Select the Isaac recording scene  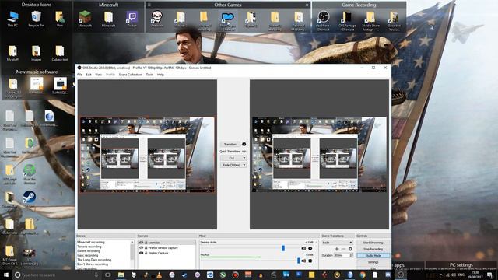pyautogui.click(x=88, y=255)
